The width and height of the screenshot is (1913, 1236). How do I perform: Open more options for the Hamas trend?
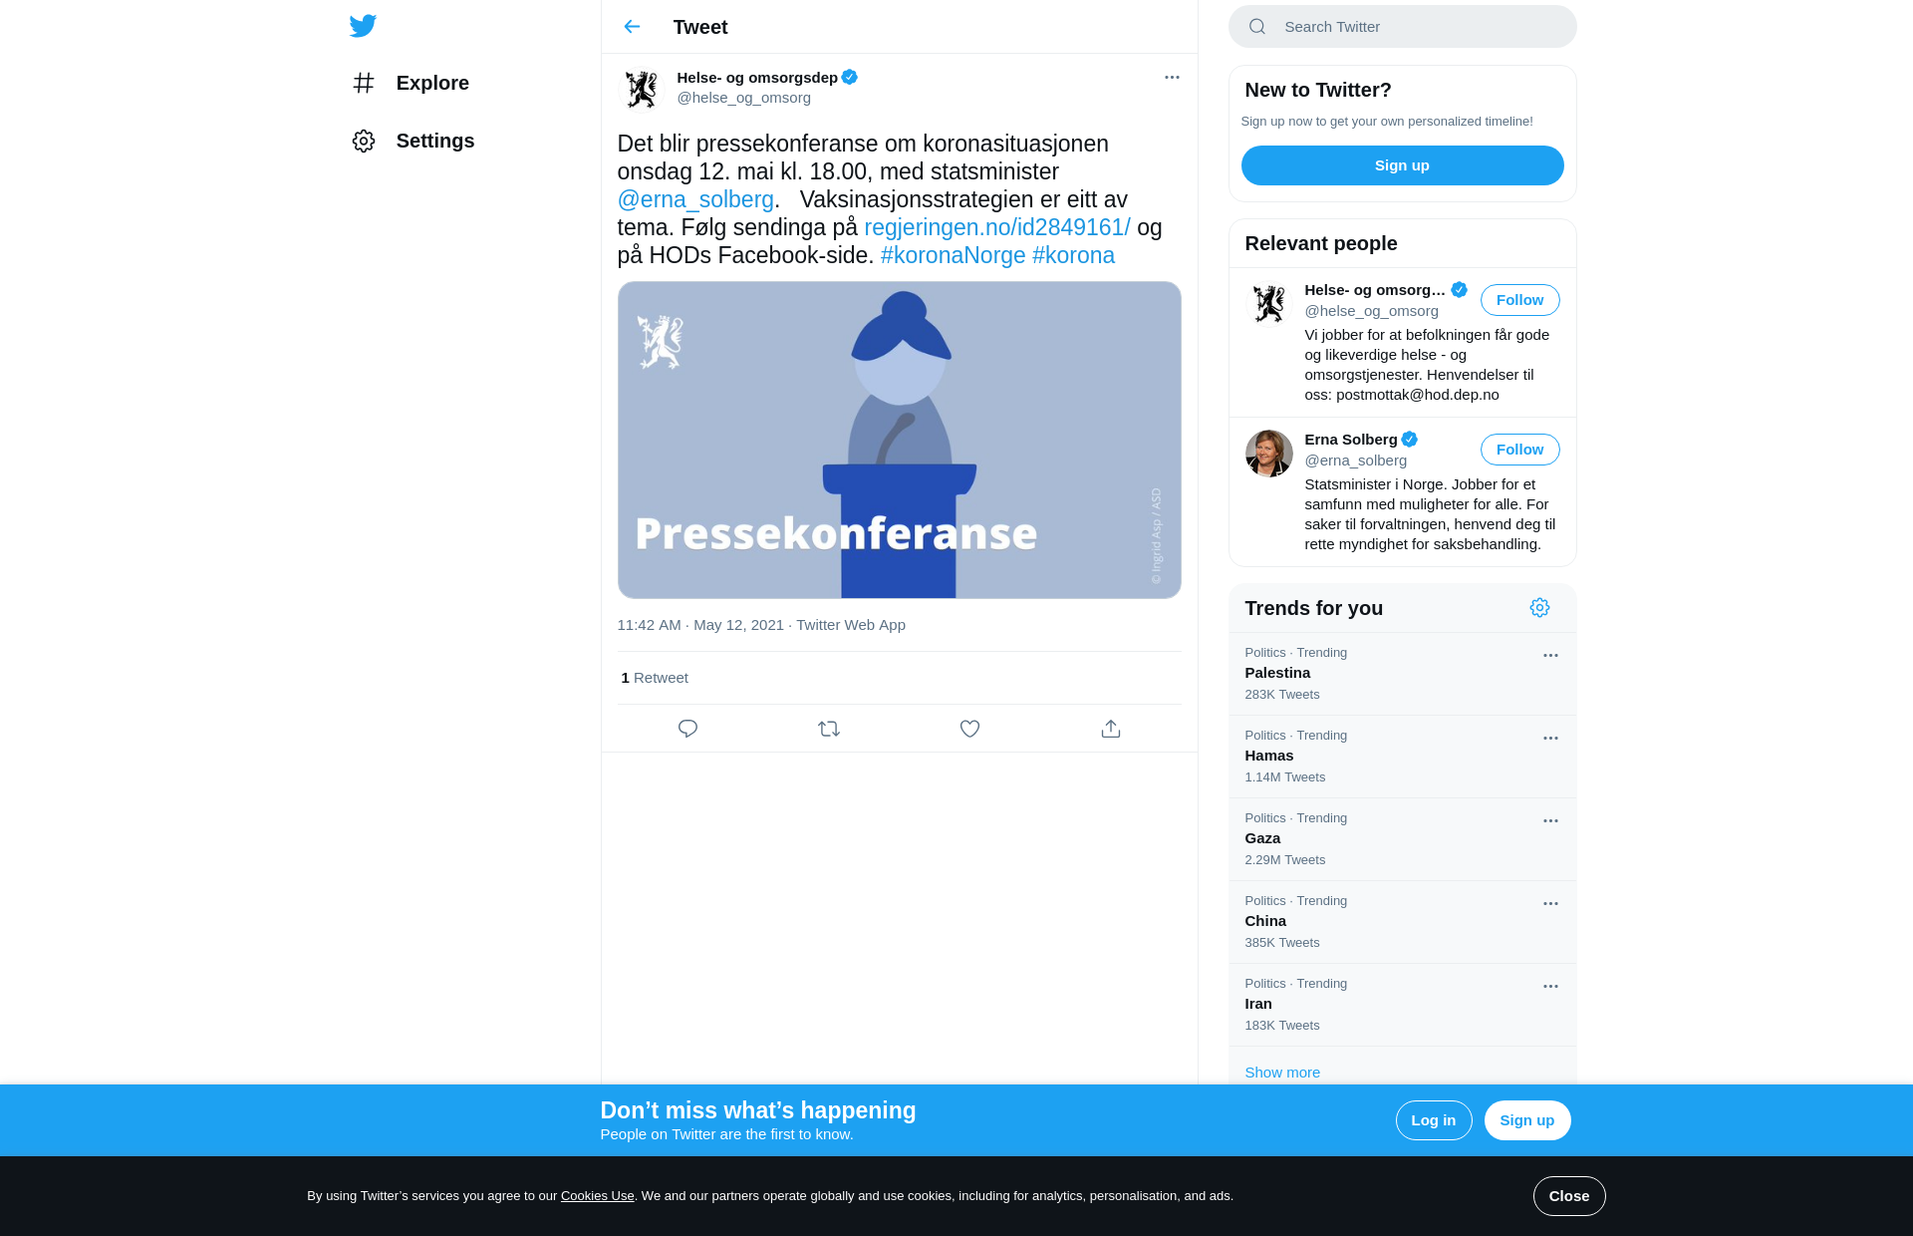point(1550,738)
